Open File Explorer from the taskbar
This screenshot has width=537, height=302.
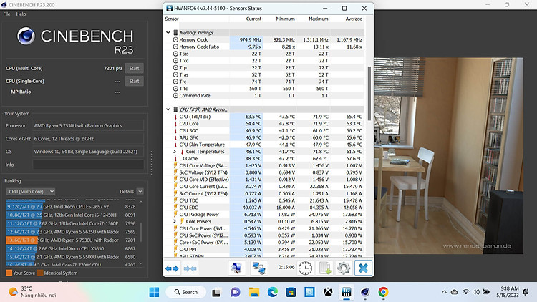254,292
